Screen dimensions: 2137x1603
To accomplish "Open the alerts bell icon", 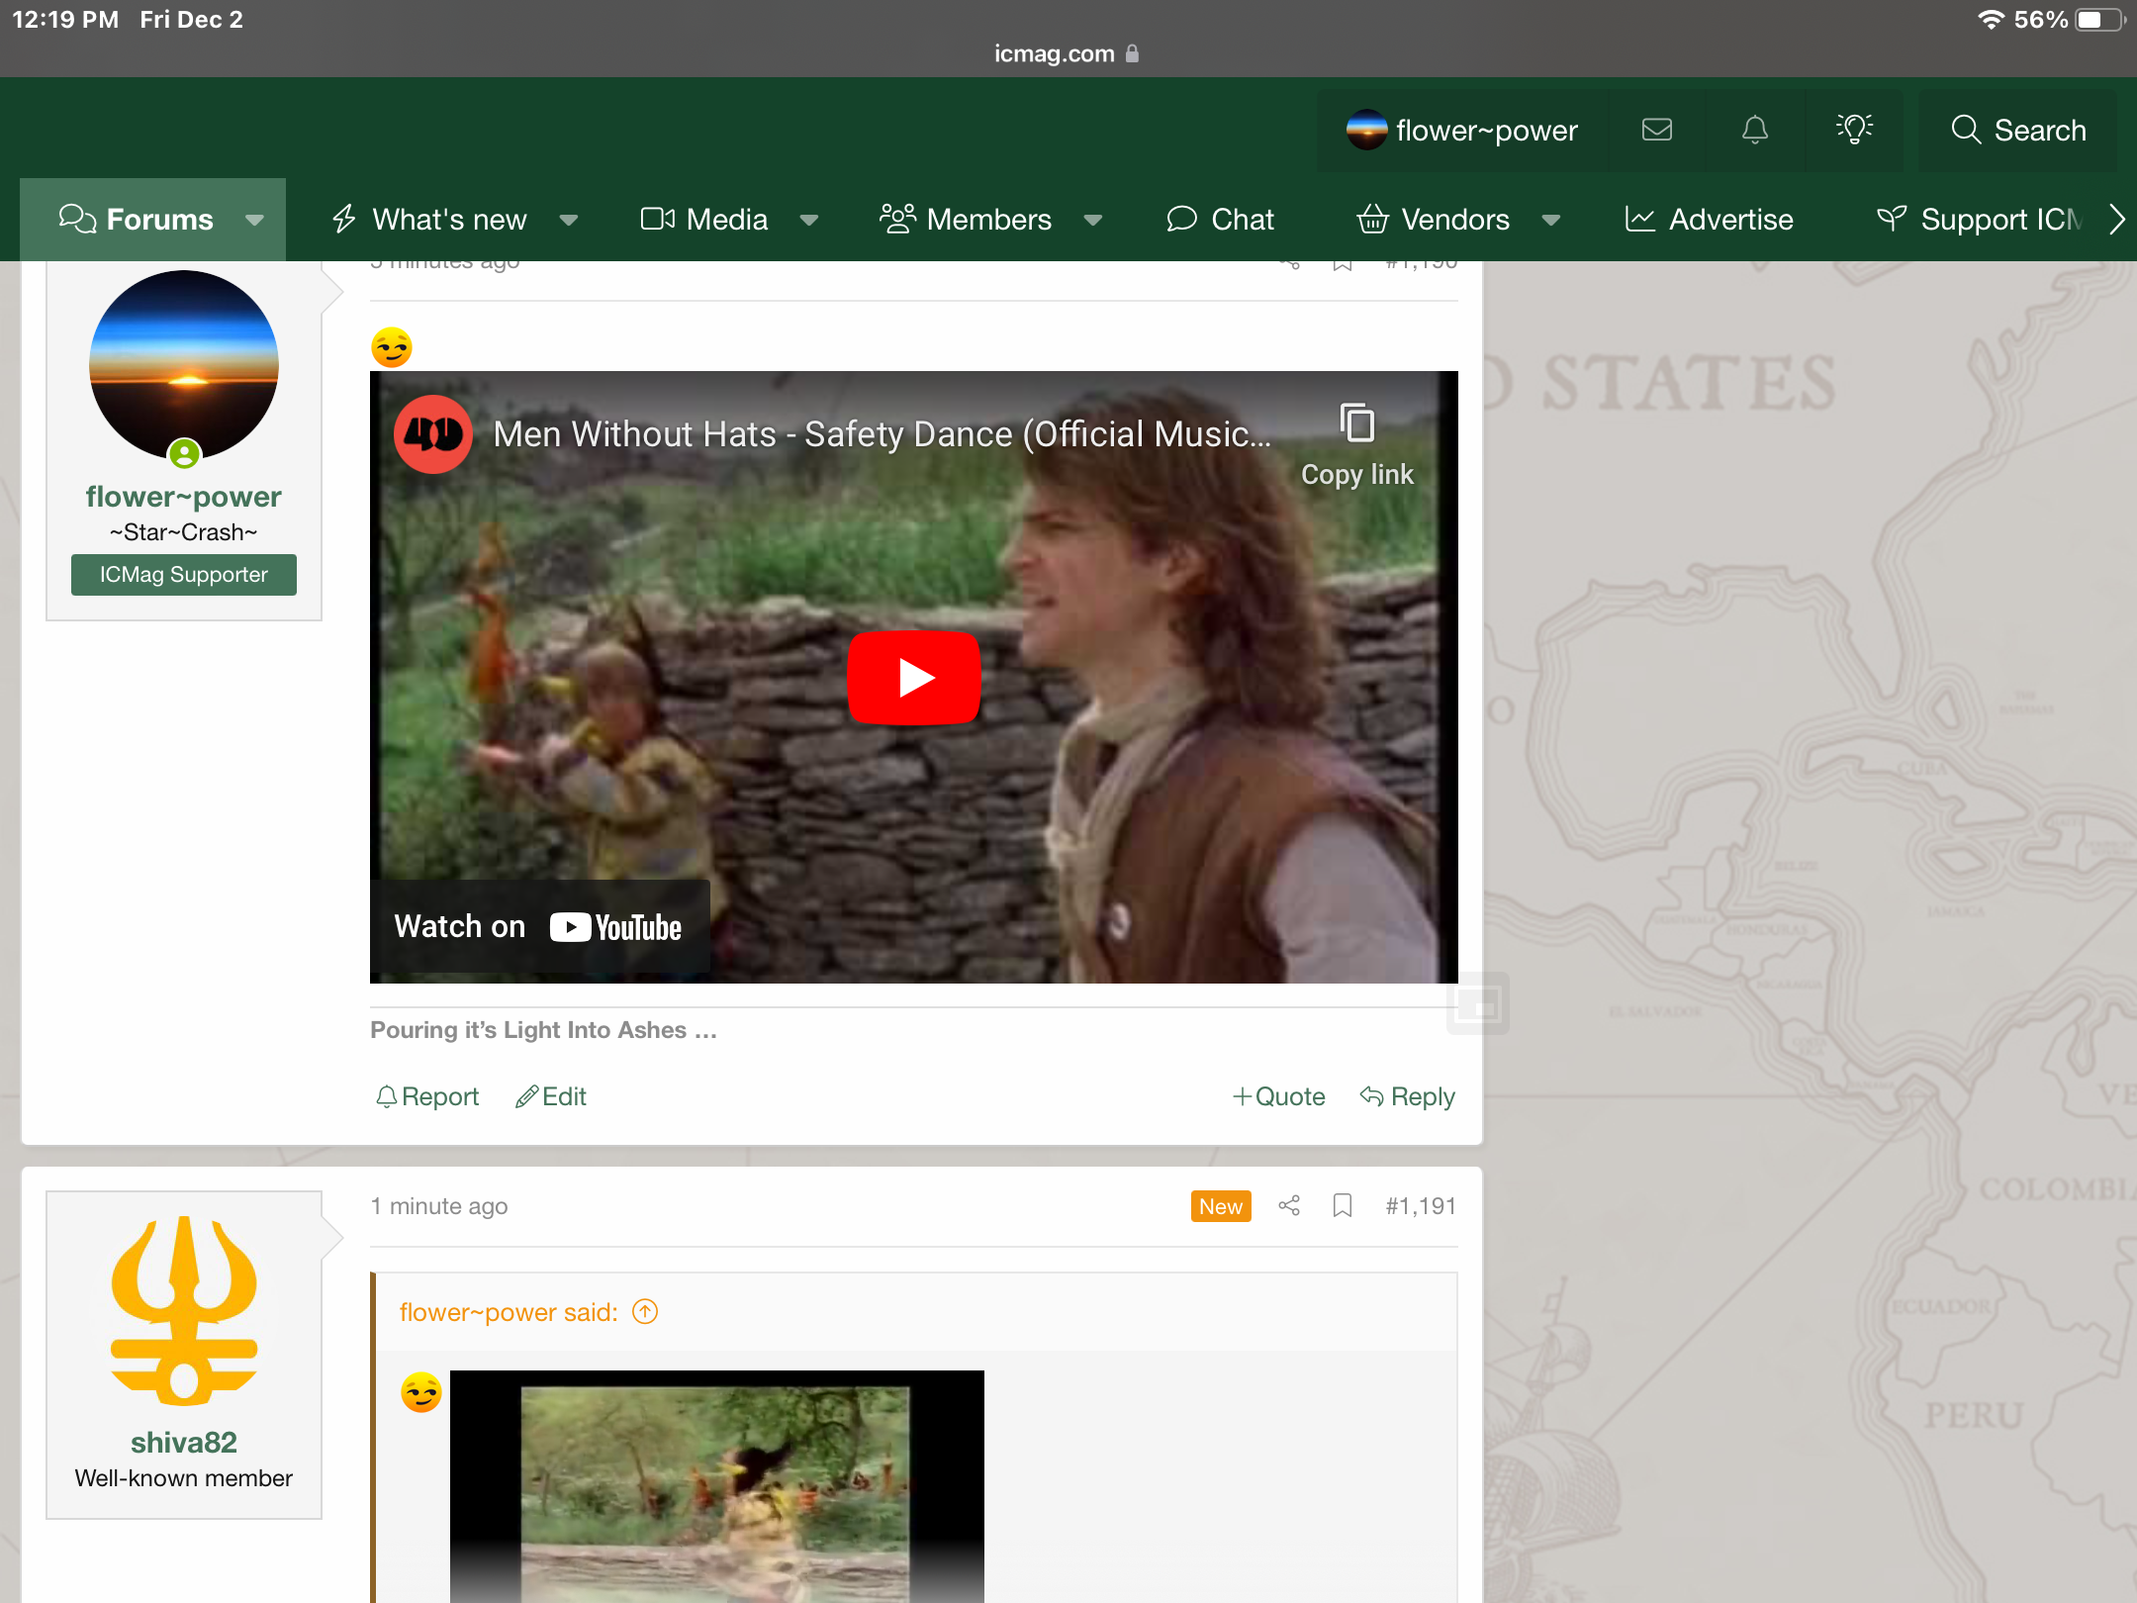I will coord(1755,130).
